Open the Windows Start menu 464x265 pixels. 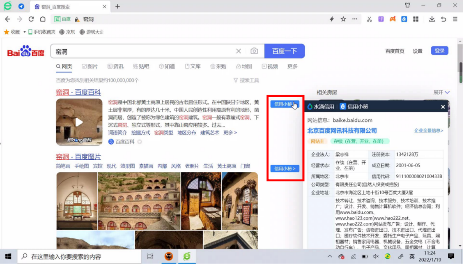pyautogui.click(x=8, y=256)
